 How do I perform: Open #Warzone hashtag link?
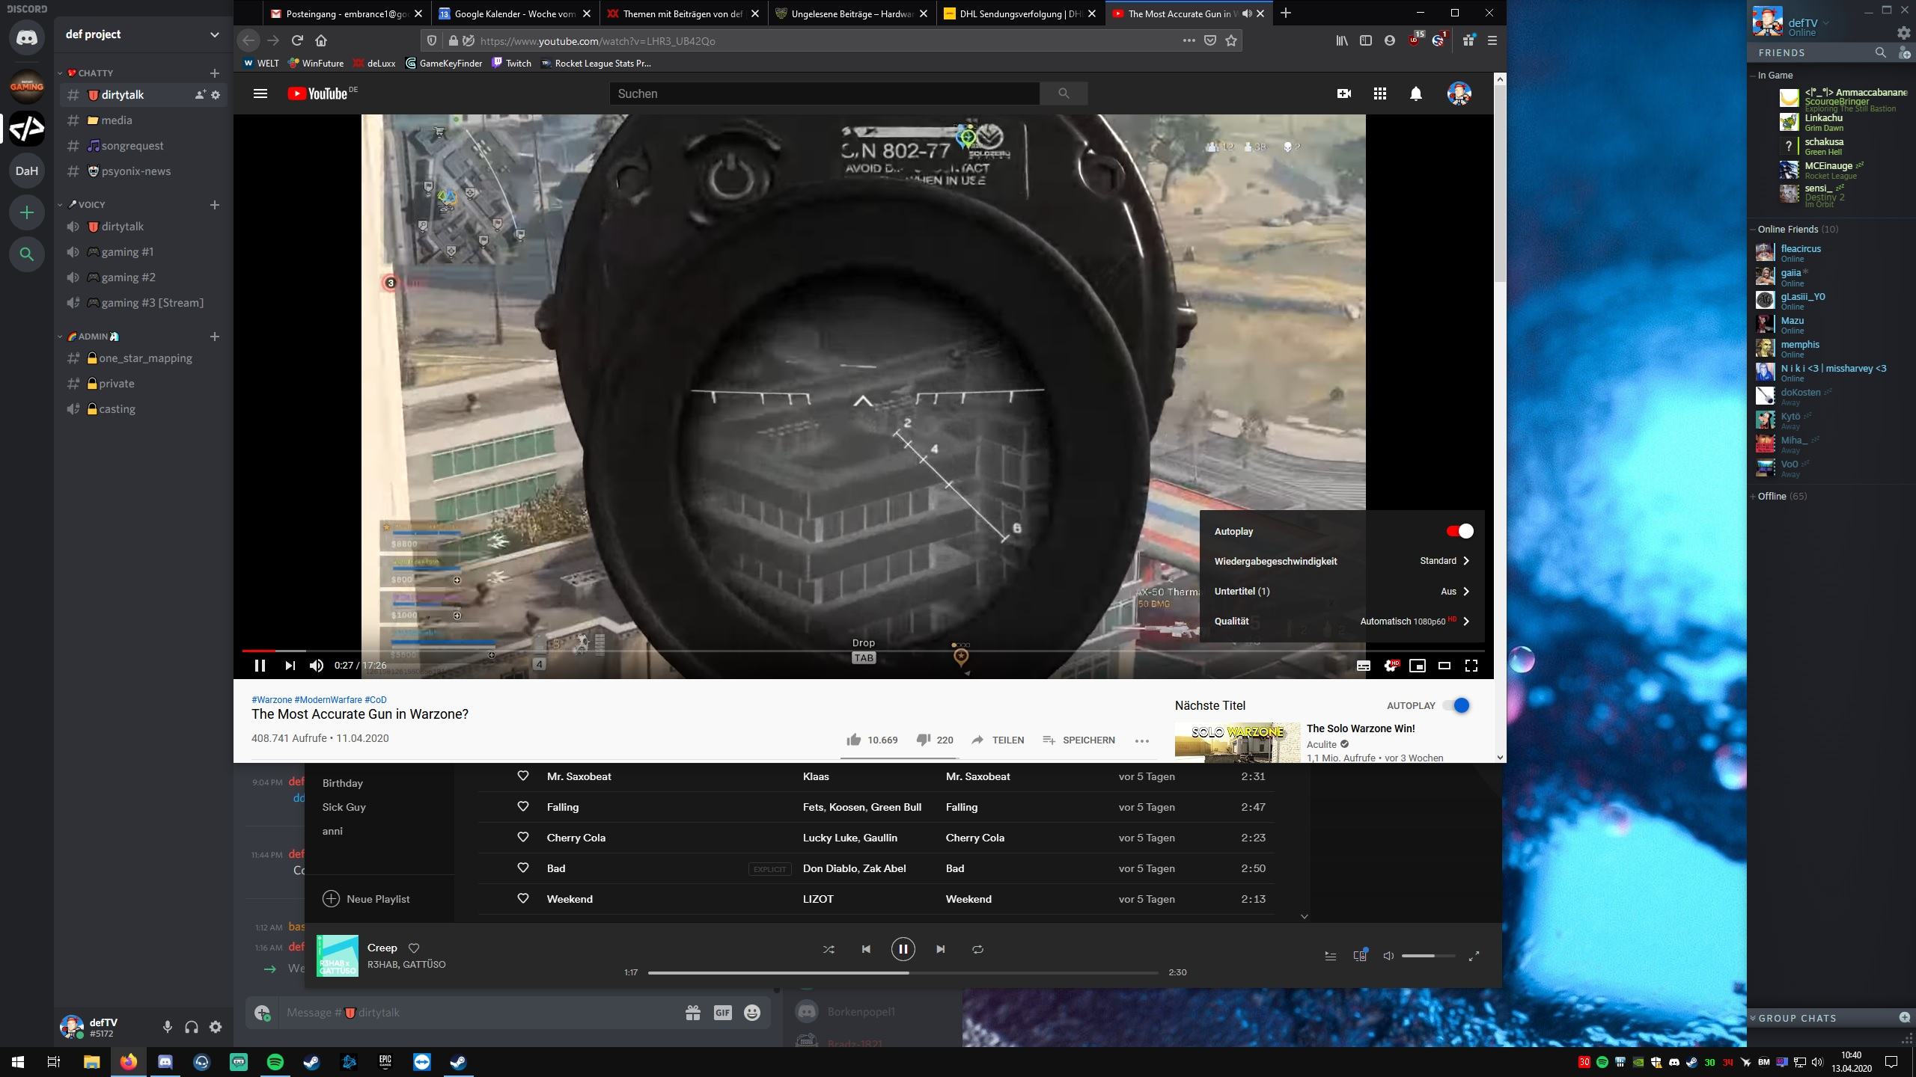(x=272, y=700)
